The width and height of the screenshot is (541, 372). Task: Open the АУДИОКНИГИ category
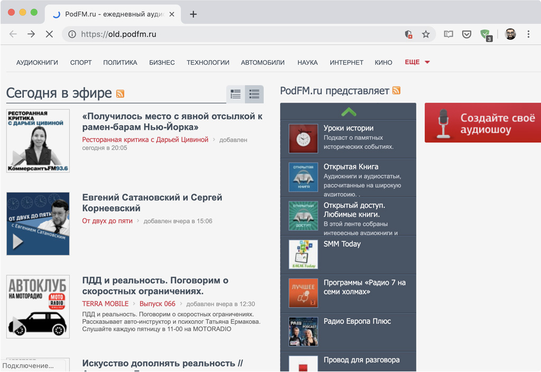click(x=38, y=62)
